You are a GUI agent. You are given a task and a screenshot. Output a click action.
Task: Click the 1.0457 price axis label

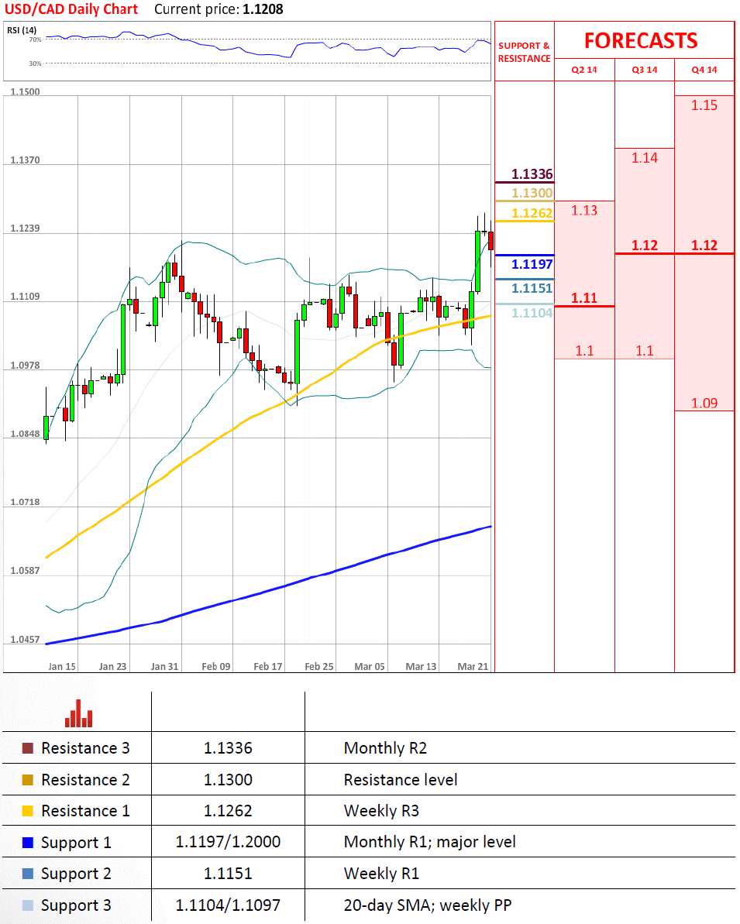pyautogui.click(x=26, y=640)
